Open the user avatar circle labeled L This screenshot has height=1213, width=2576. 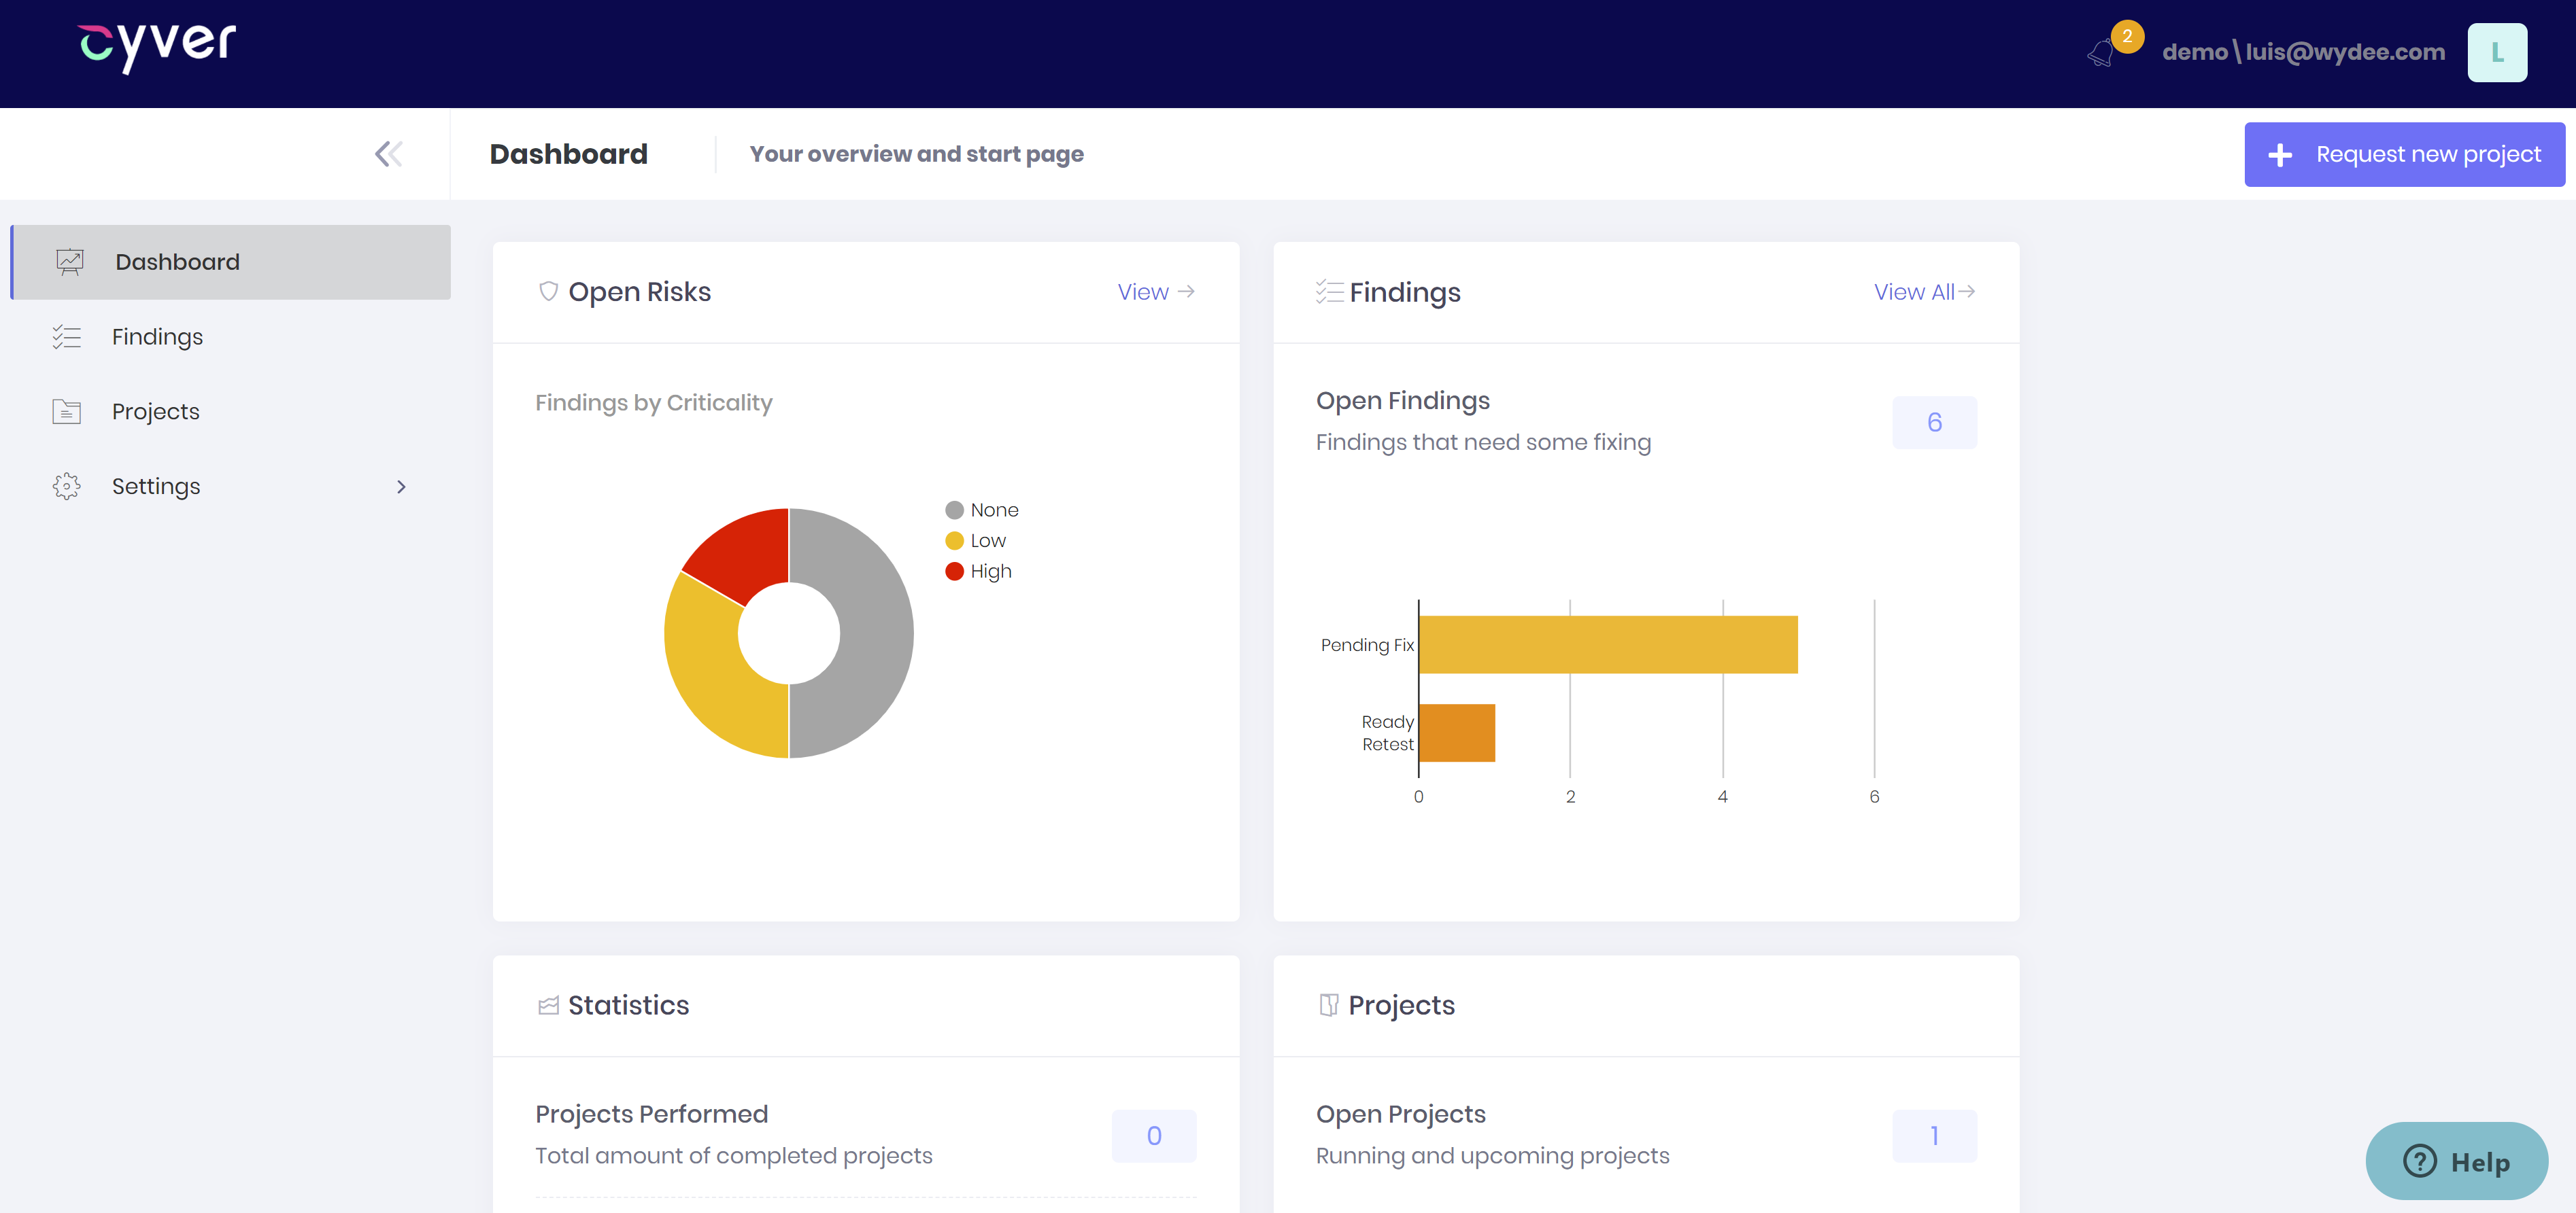pos(2498,52)
